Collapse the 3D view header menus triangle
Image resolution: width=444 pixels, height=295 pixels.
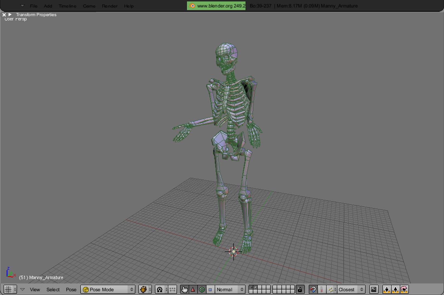[x=22, y=289]
